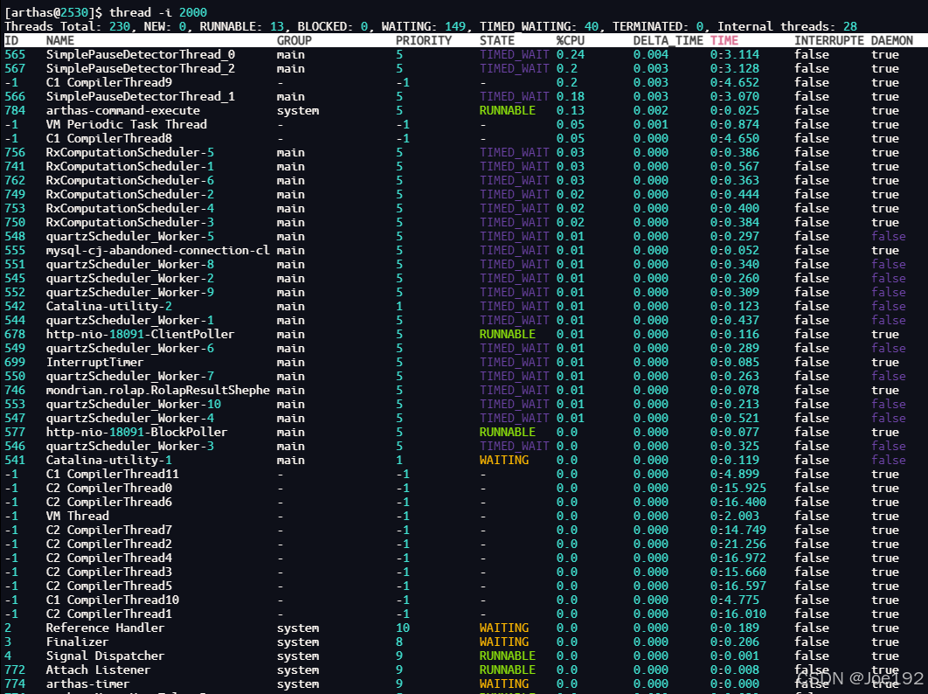Select thread name SimplePauseDetectorThread_2
Viewport: 928px width, 694px height.
point(141,69)
